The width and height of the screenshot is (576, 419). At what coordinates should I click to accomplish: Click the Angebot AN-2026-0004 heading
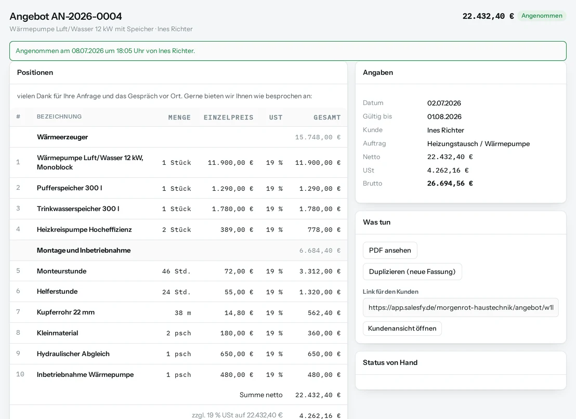click(66, 17)
